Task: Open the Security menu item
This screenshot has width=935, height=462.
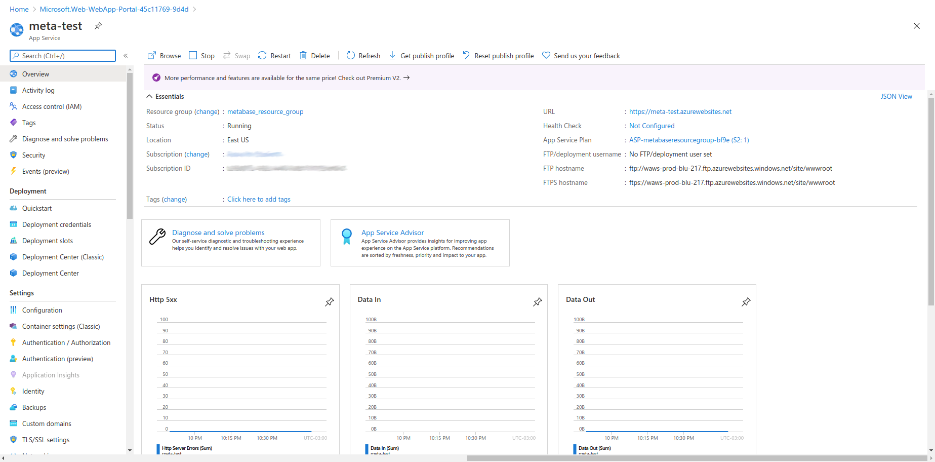Action: [x=63, y=155]
